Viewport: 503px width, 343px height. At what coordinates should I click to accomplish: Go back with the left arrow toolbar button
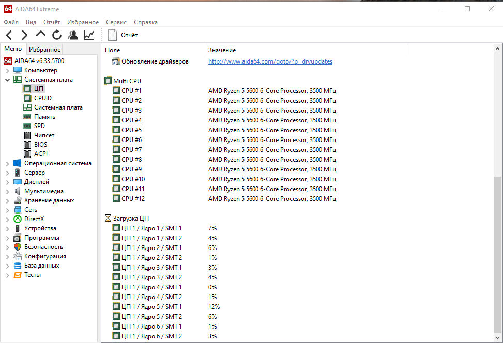pyautogui.click(x=9, y=35)
